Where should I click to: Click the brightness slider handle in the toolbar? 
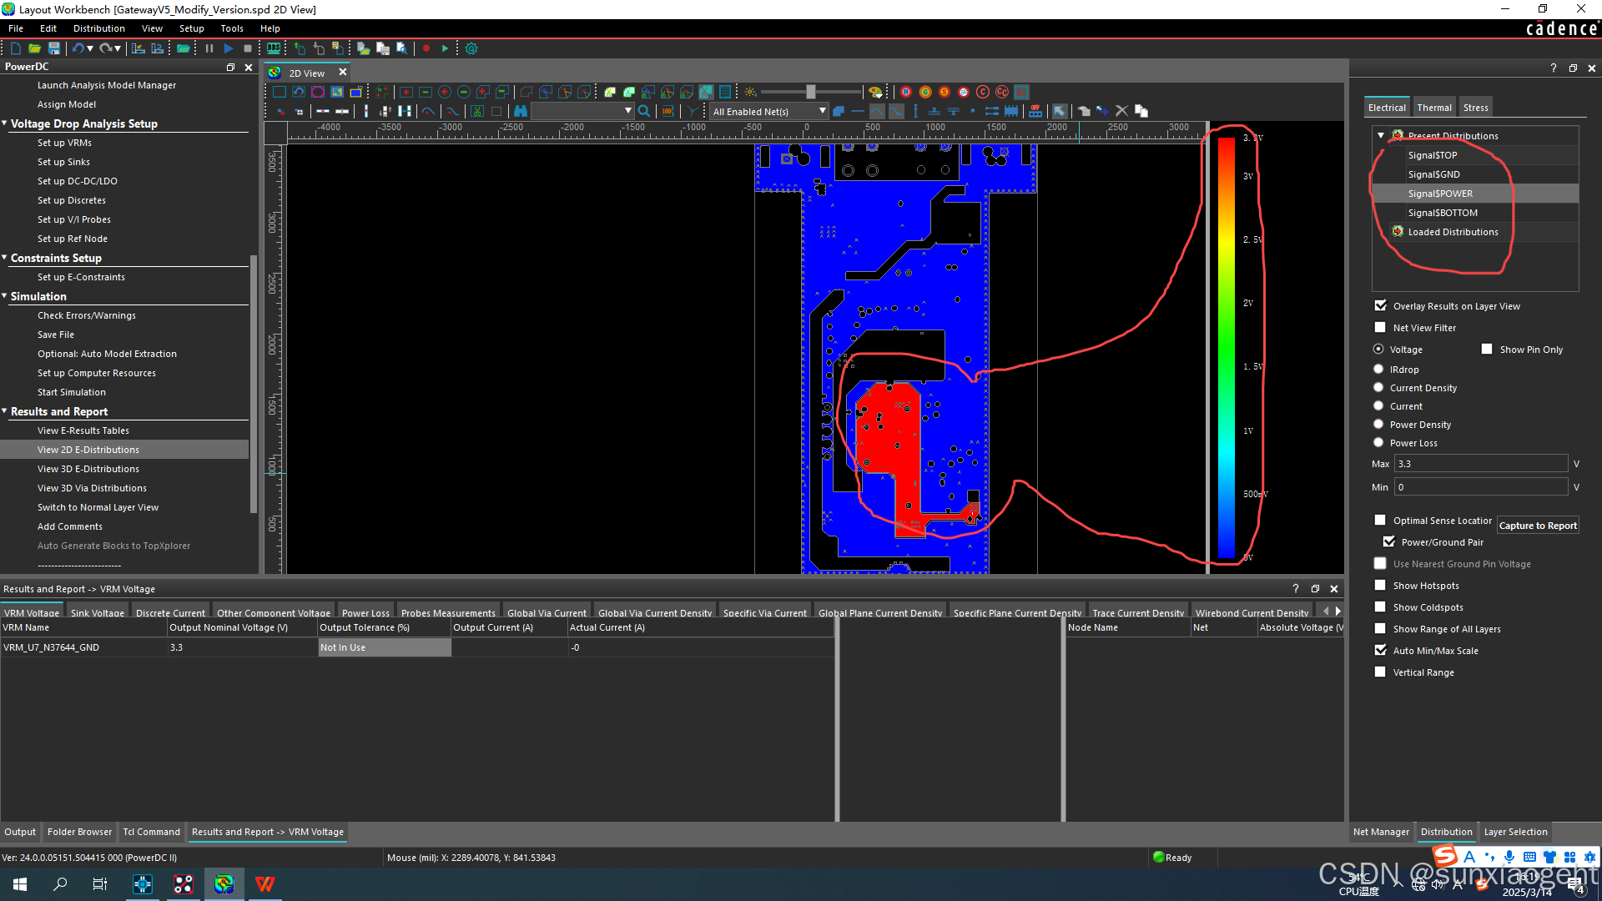tap(810, 92)
